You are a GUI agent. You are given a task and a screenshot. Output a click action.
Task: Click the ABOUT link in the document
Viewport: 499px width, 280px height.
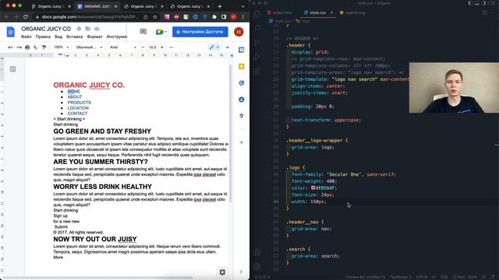tap(75, 96)
